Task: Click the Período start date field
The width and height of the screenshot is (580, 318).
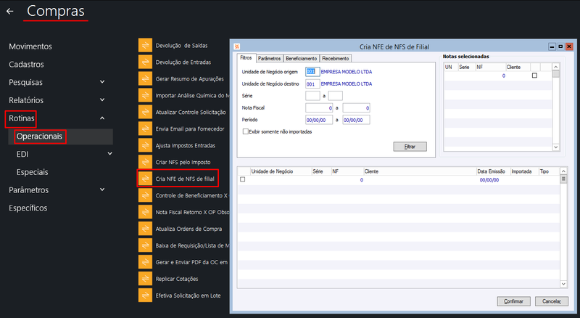Action: (319, 120)
